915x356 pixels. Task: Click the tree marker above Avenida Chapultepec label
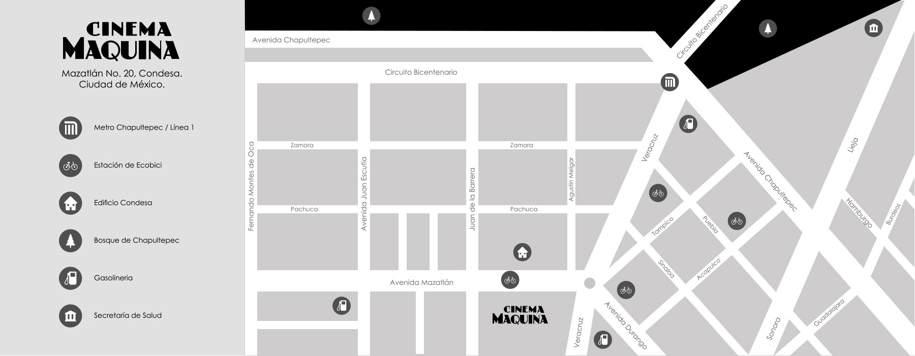[x=371, y=16]
